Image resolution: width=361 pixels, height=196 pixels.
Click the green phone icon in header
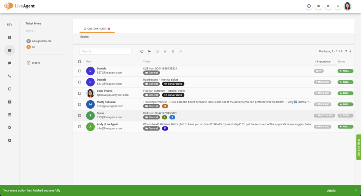(338, 6)
